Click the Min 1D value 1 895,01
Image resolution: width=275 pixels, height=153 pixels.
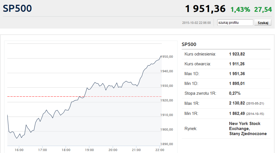[237, 84]
